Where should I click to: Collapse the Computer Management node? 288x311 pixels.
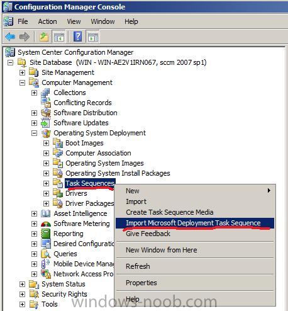click(22, 82)
